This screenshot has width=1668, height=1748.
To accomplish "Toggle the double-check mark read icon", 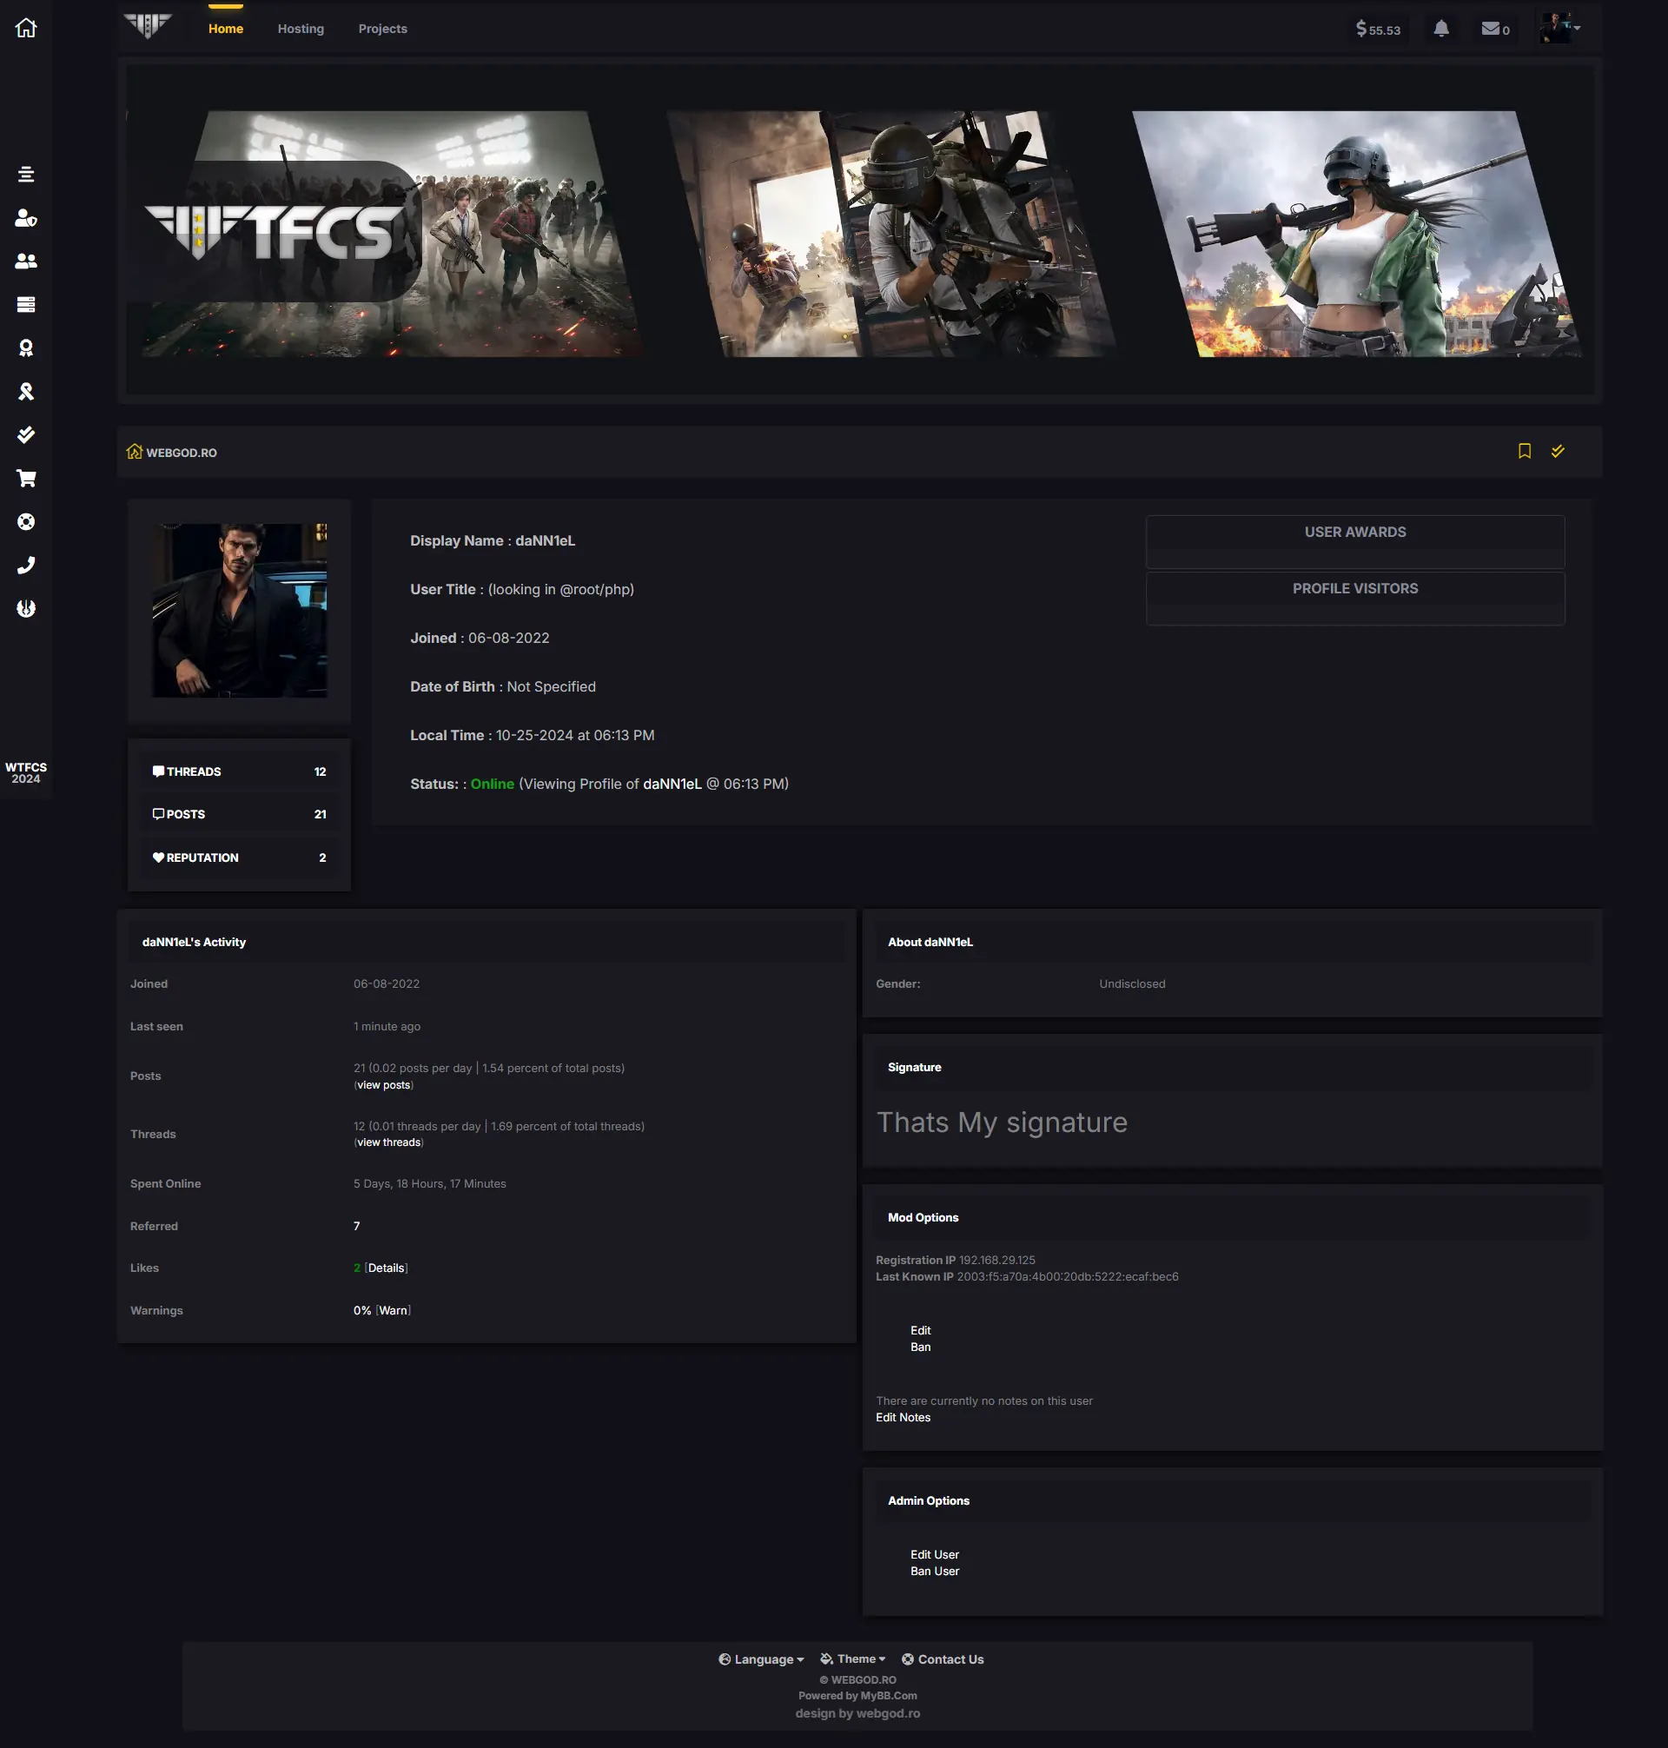I will point(1558,451).
